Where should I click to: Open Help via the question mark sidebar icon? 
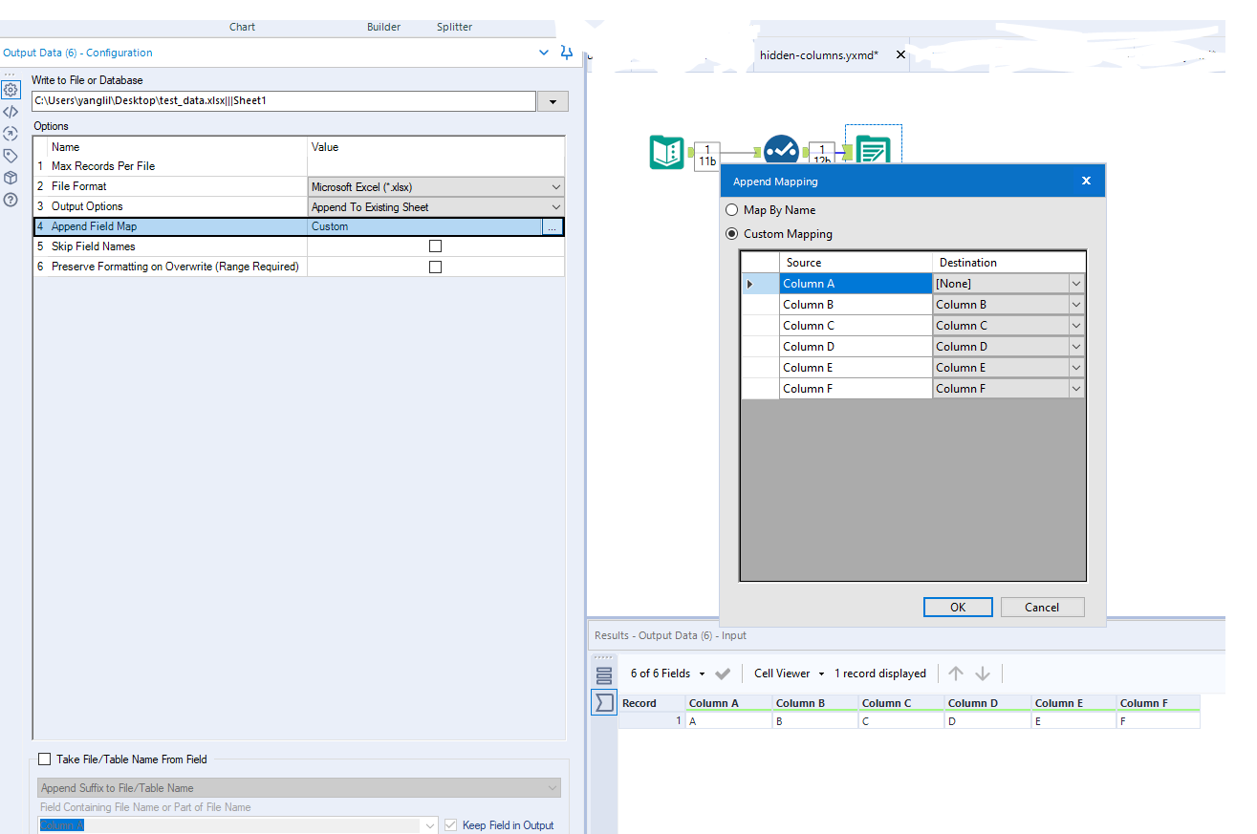tap(11, 200)
